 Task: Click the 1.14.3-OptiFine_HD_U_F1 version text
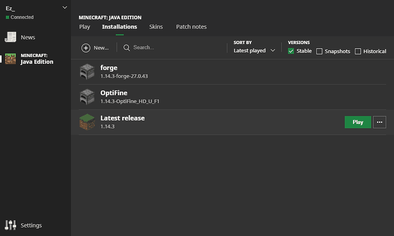coord(130,101)
